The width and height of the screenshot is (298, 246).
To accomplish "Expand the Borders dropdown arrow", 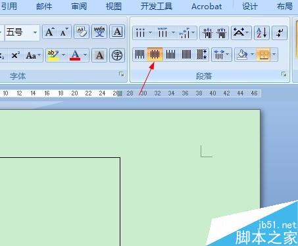I will pyautogui.click(x=274, y=55).
